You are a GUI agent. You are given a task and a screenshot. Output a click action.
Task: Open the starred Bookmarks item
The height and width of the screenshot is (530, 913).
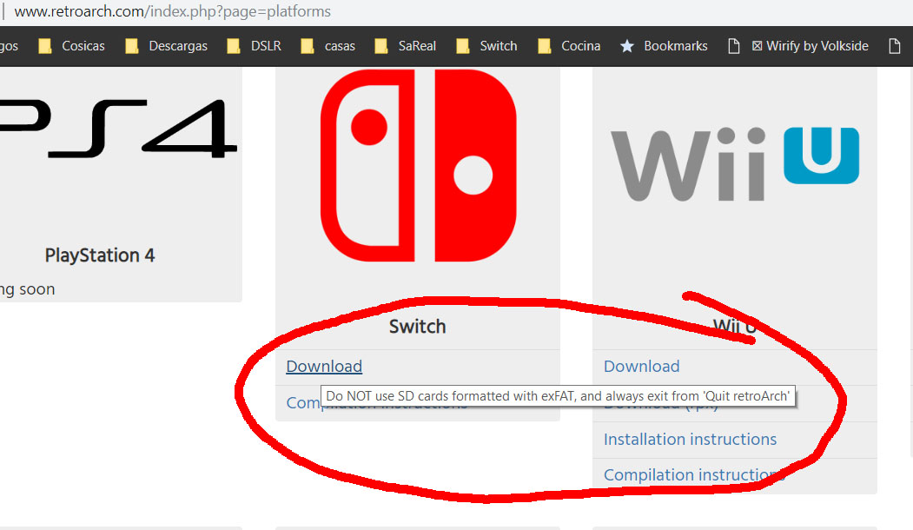point(664,46)
